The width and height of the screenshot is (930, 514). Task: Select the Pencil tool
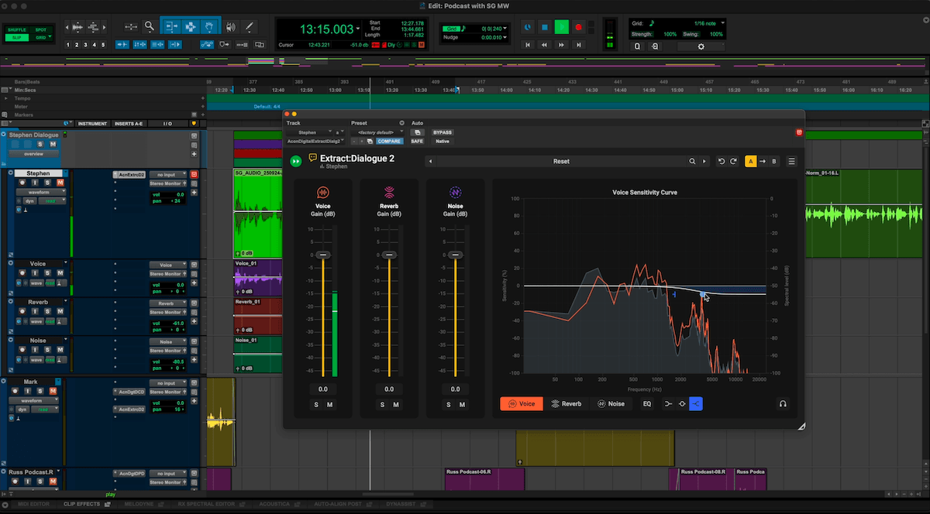[x=249, y=26]
